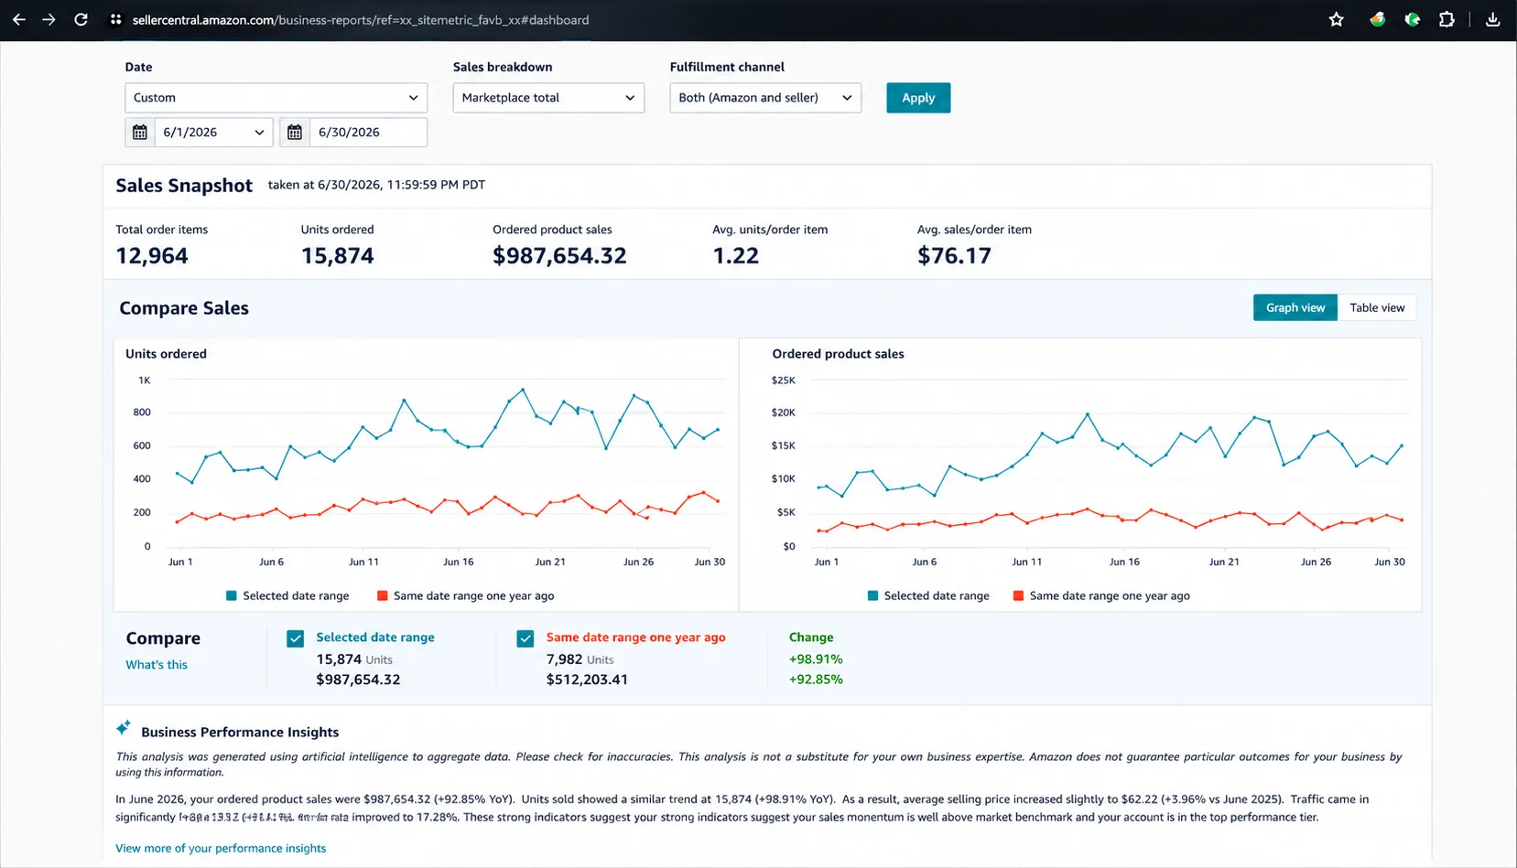
Task: Open the browser Extensions puzzle icon
Action: [1447, 19]
